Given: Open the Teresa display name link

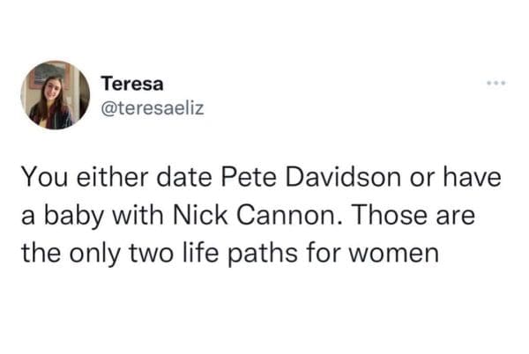Looking at the screenshot, I should coord(132,84).
